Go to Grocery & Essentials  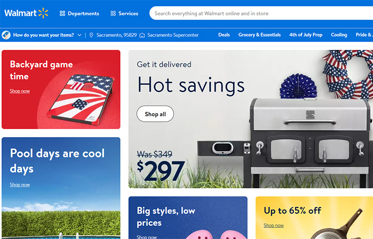(x=260, y=35)
